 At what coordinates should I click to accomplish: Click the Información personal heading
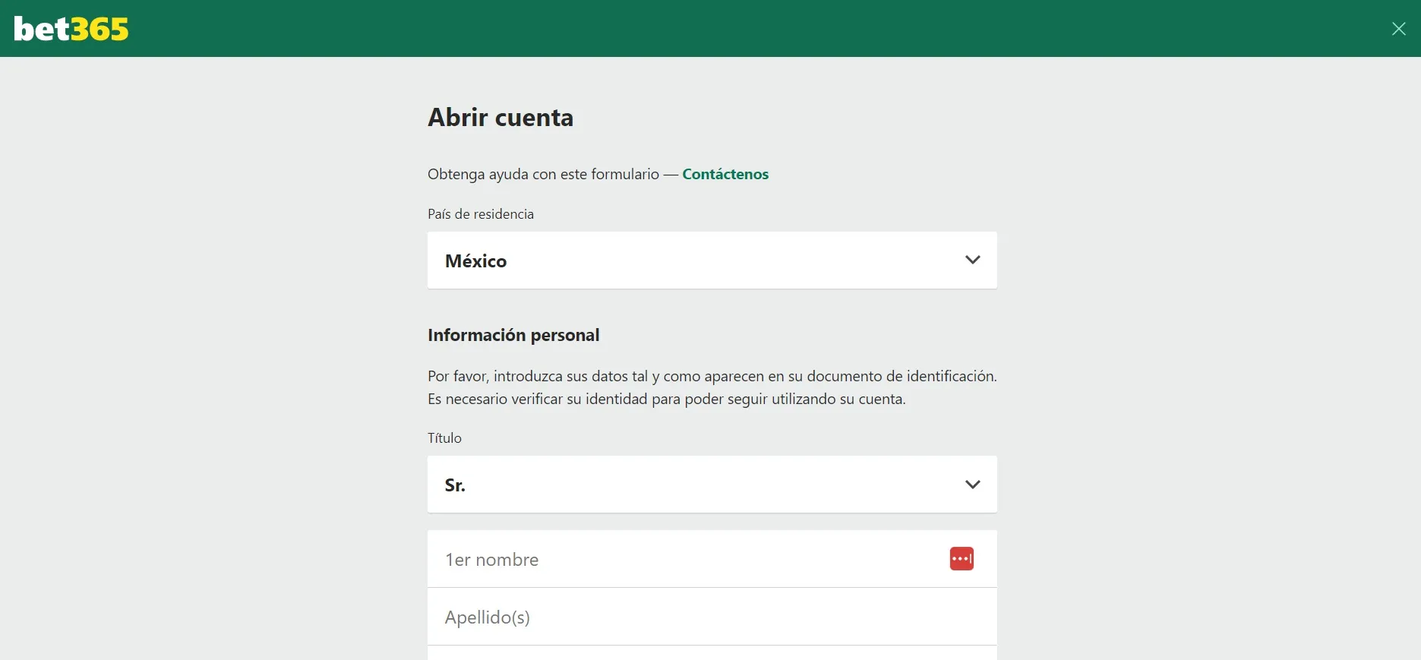pyautogui.click(x=513, y=335)
